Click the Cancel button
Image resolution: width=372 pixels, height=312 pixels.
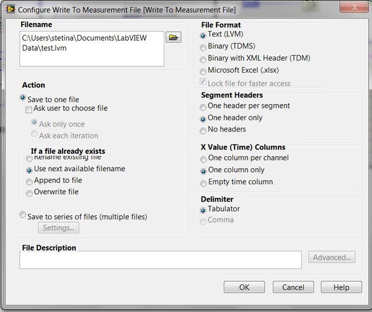[x=293, y=287]
